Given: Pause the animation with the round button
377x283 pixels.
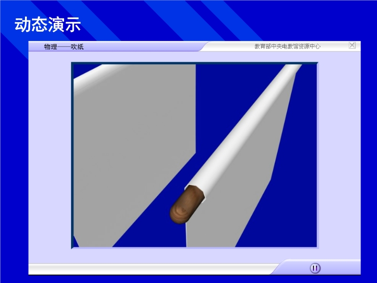Looking at the screenshot, I should point(315,268).
